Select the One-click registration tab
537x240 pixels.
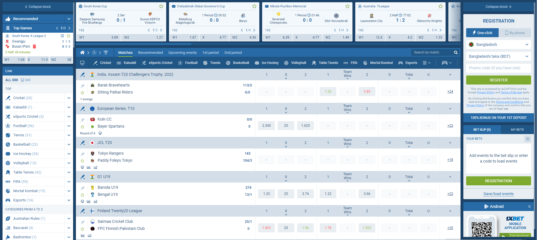(x=482, y=33)
